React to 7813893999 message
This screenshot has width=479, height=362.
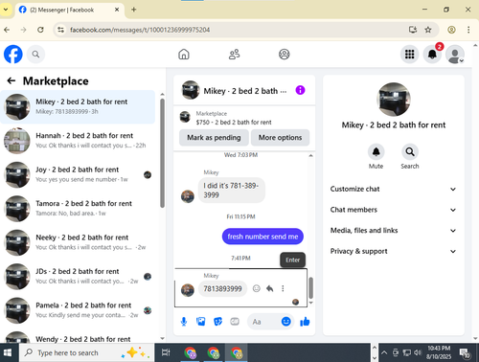click(256, 288)
